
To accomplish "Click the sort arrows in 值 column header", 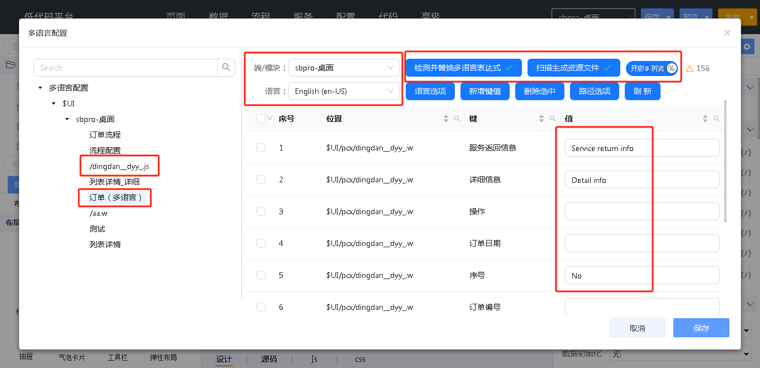I will point(705,119).
